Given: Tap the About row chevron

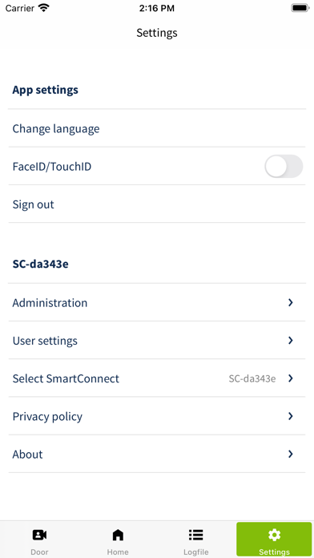Looking at the screenshot, I should [291, 454].
